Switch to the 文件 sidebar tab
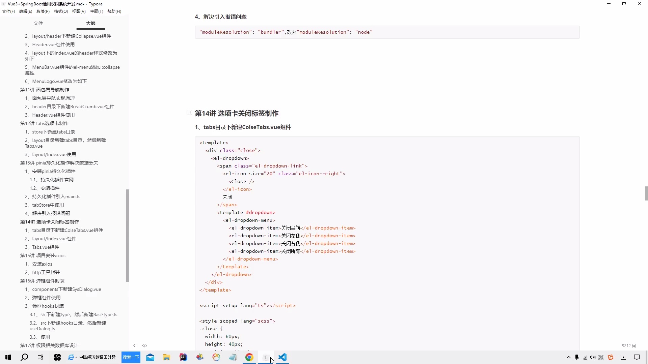Image resolution: width=648 pixels, height=364 pixels. coord(38,23)
